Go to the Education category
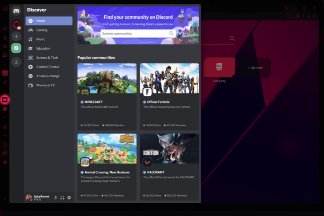The image size is (324, 216). (x=49, y=48)
